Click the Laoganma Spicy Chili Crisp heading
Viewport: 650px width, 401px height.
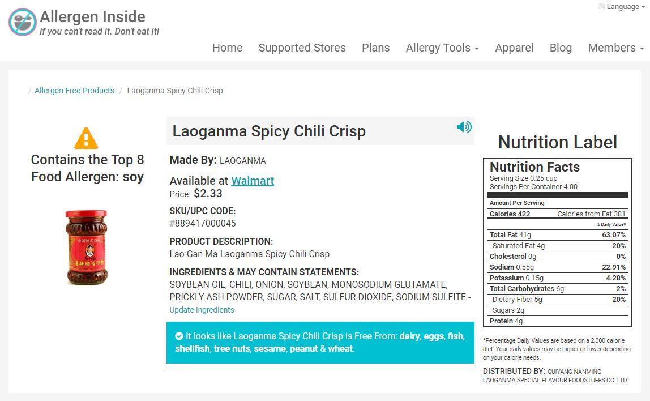[x=269, y=131]
